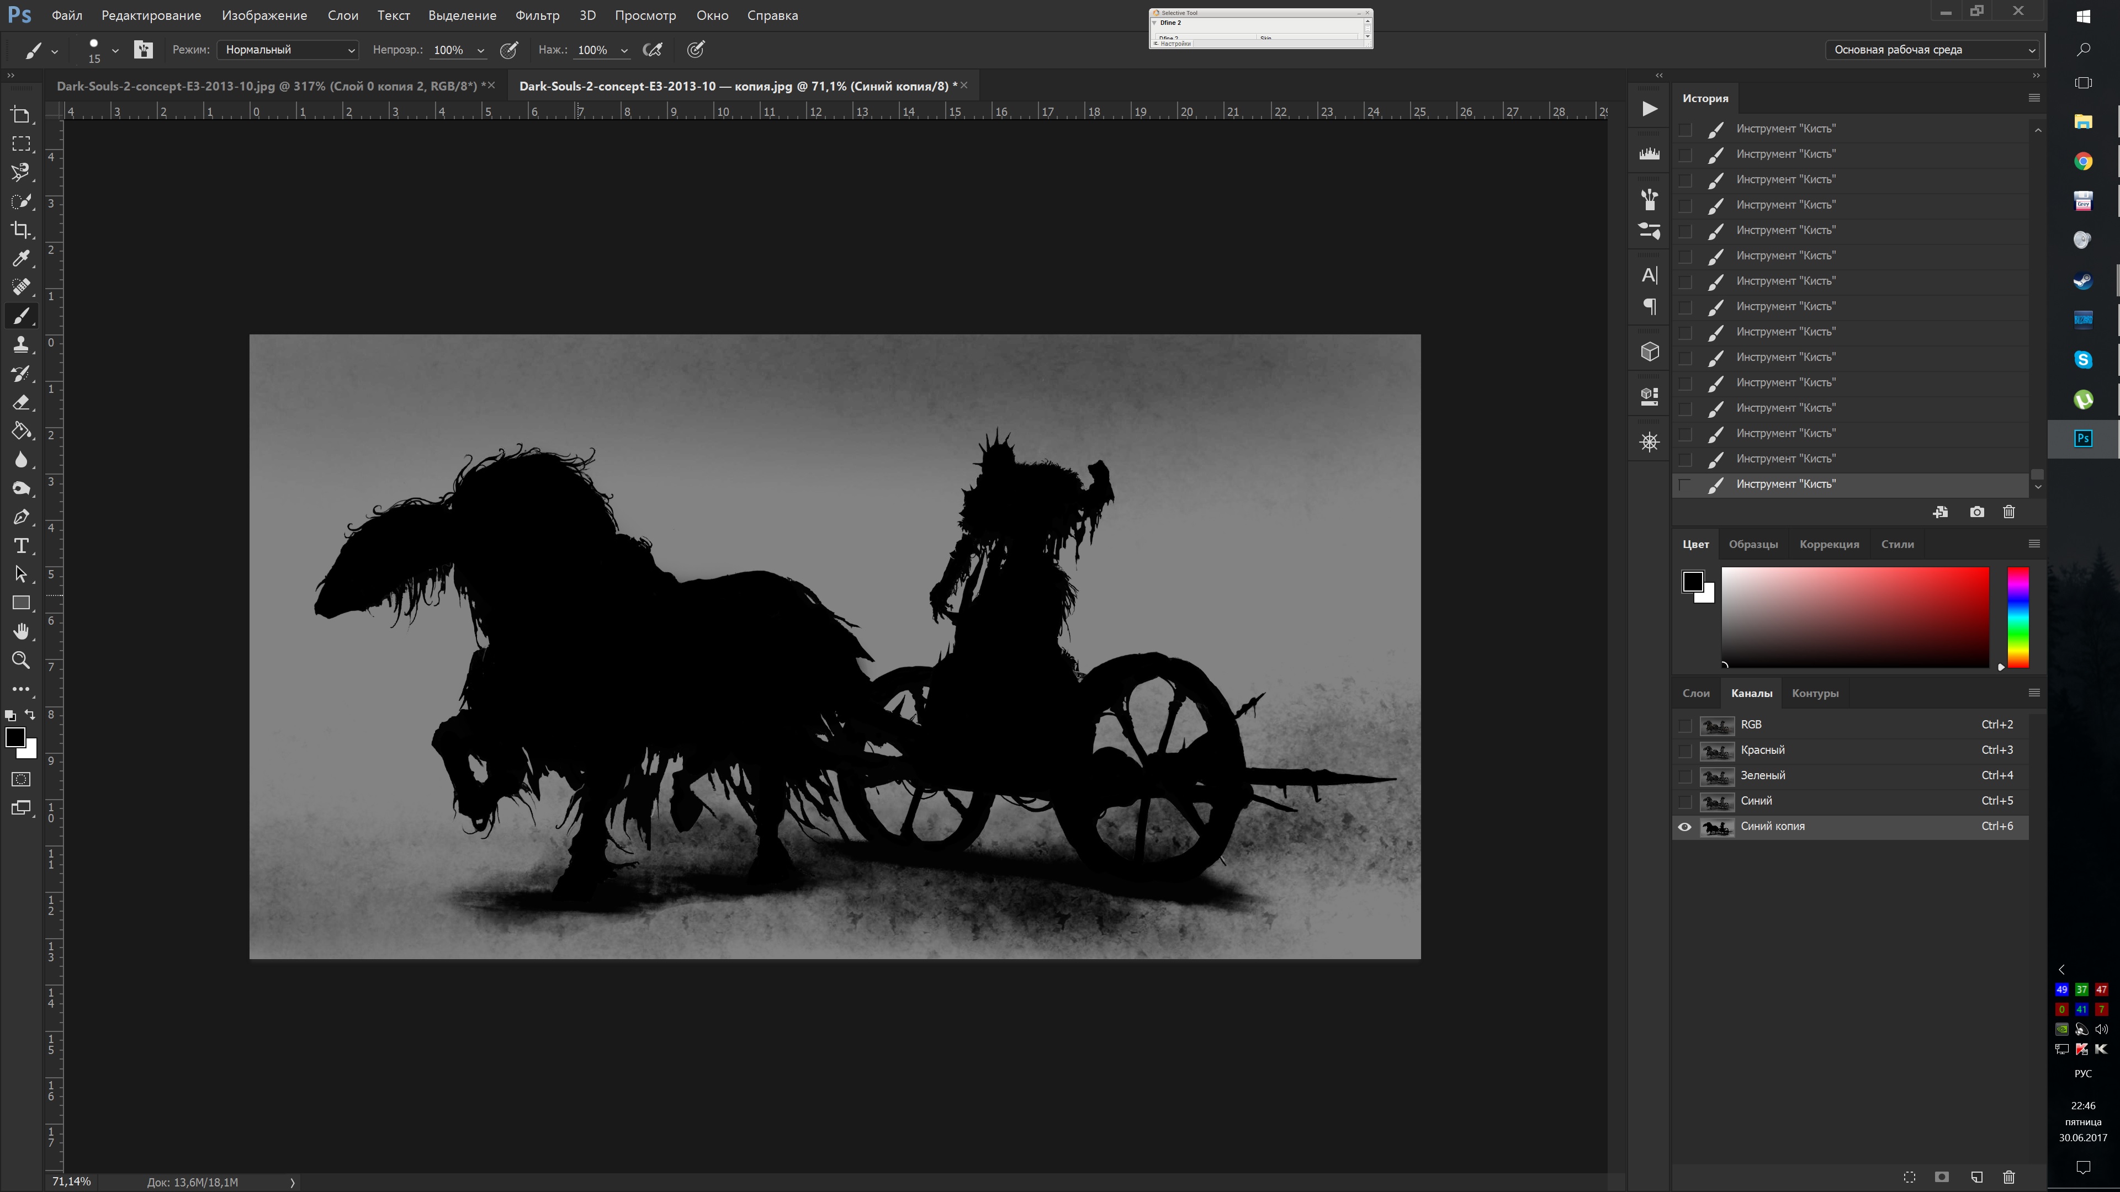Open the Наж. flow dropdown arrow

pos(624,50)
